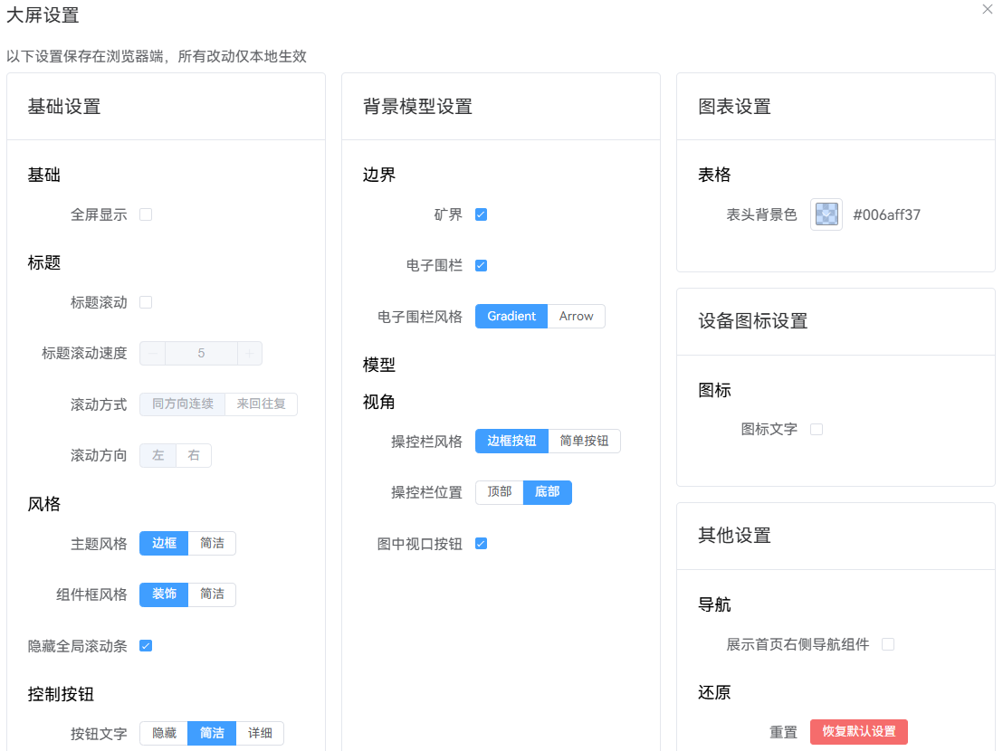Enable 图标文字 checkbox
Viewport: 1003px width, 751px height.
(817, 429)
